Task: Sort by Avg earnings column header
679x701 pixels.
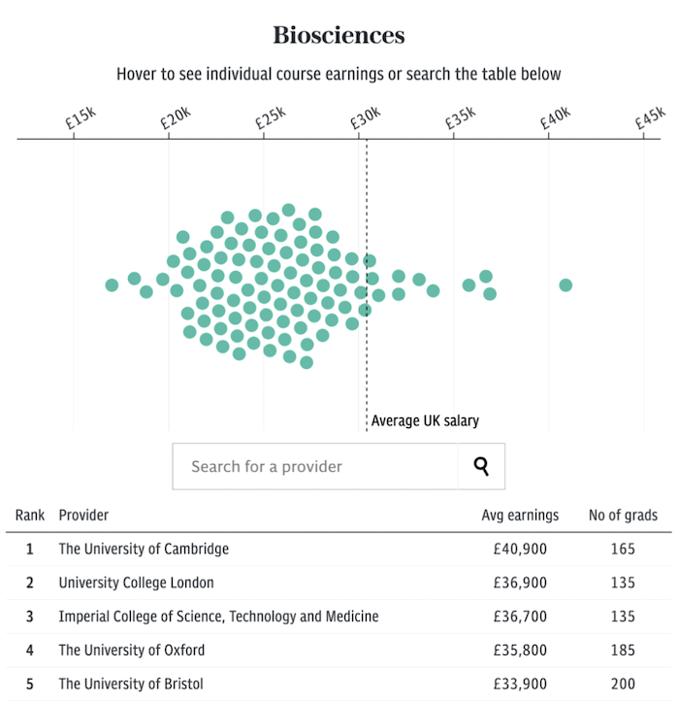Action: pos(520,515)
